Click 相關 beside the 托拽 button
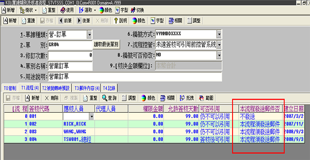The width and height of the screenshot is (310, 160). tap(167, 98)
